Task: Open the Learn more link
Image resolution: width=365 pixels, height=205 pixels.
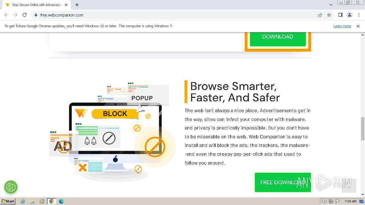Action: click(342, 26)
